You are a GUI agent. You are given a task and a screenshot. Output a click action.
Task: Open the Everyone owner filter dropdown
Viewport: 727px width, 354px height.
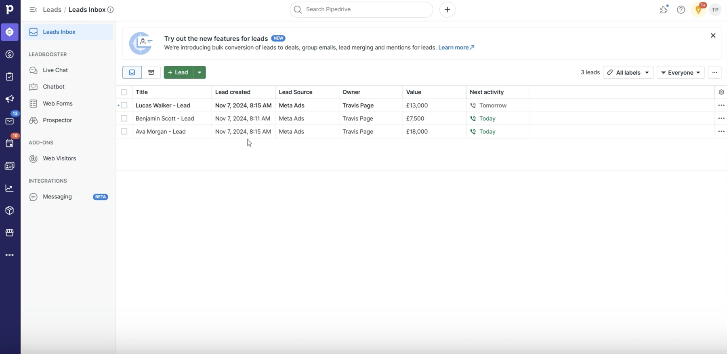(681, 73)
